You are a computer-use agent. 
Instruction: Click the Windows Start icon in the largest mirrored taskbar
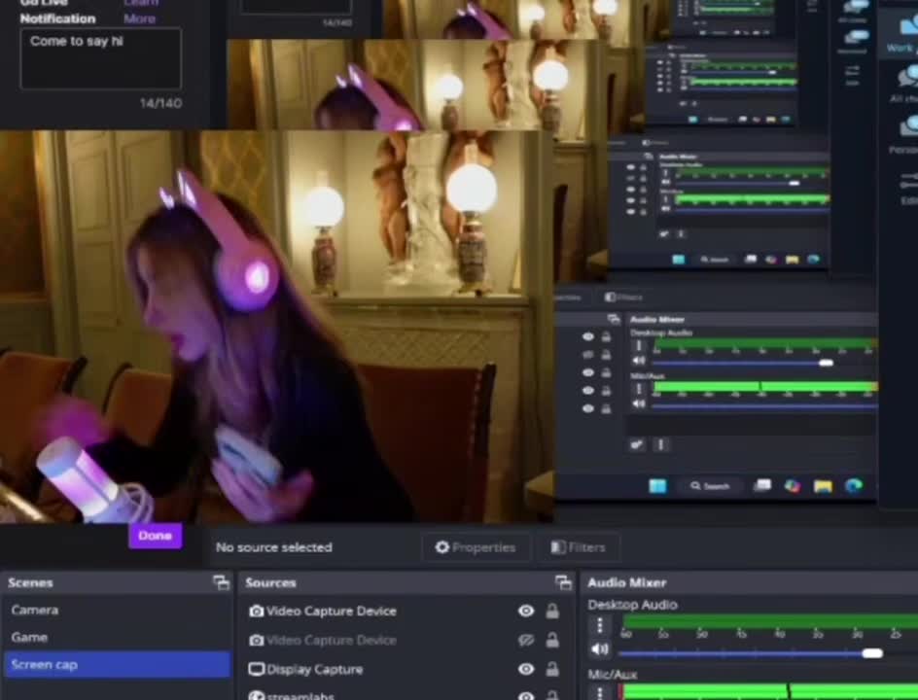click(x=657, y=486)
